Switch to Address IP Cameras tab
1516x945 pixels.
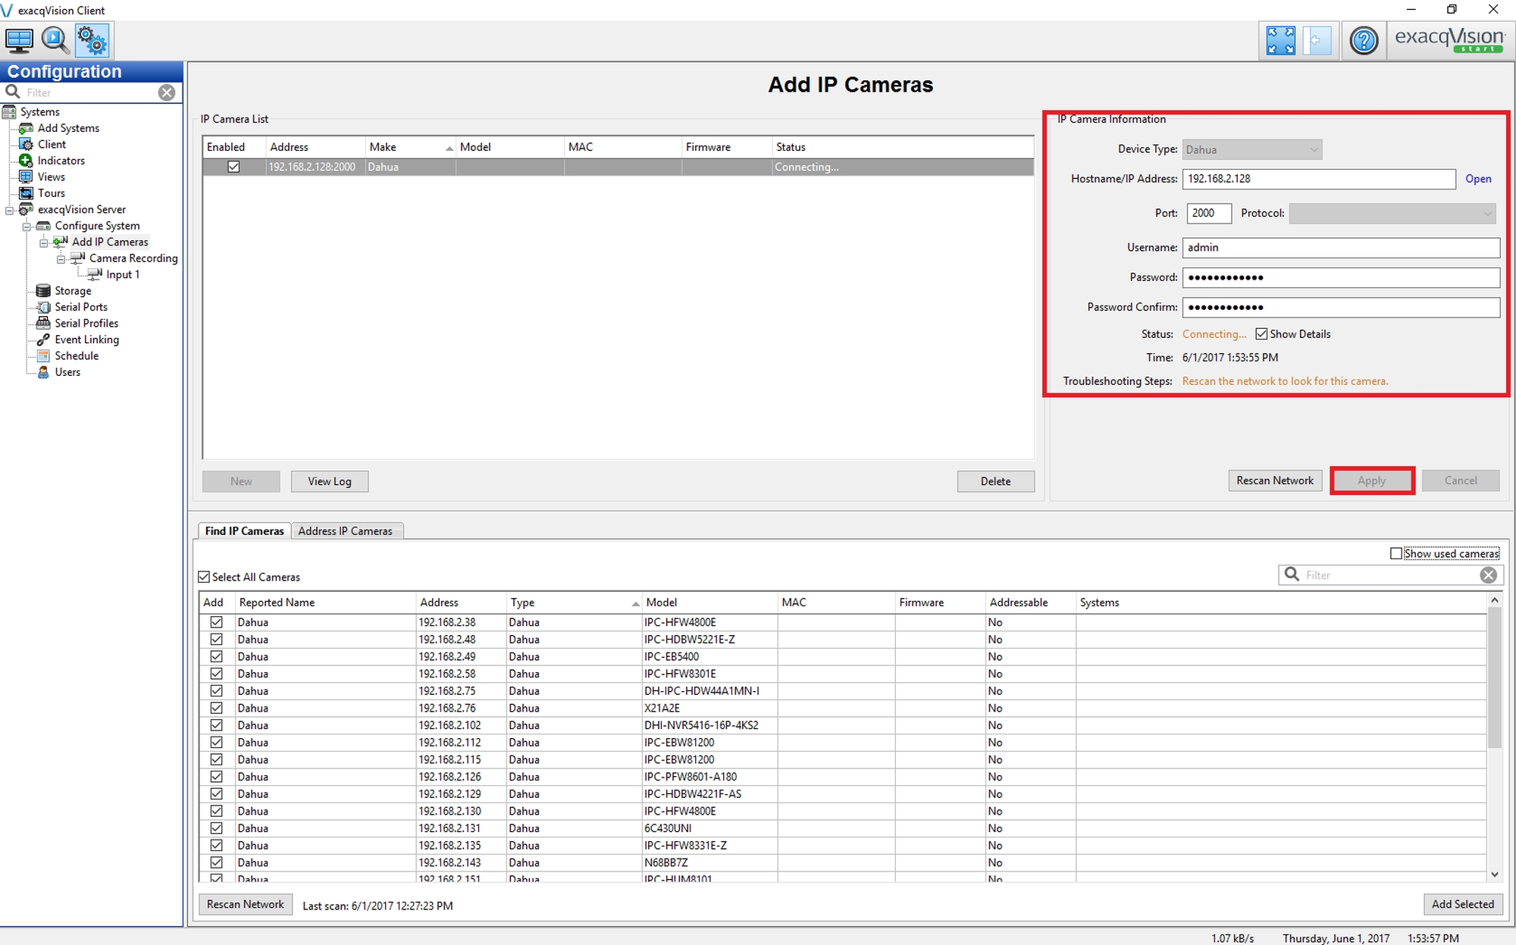click(x=345, y=531)
